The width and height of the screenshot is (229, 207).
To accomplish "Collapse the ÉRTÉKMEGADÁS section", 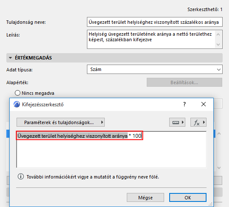I will tap(10, 58).
